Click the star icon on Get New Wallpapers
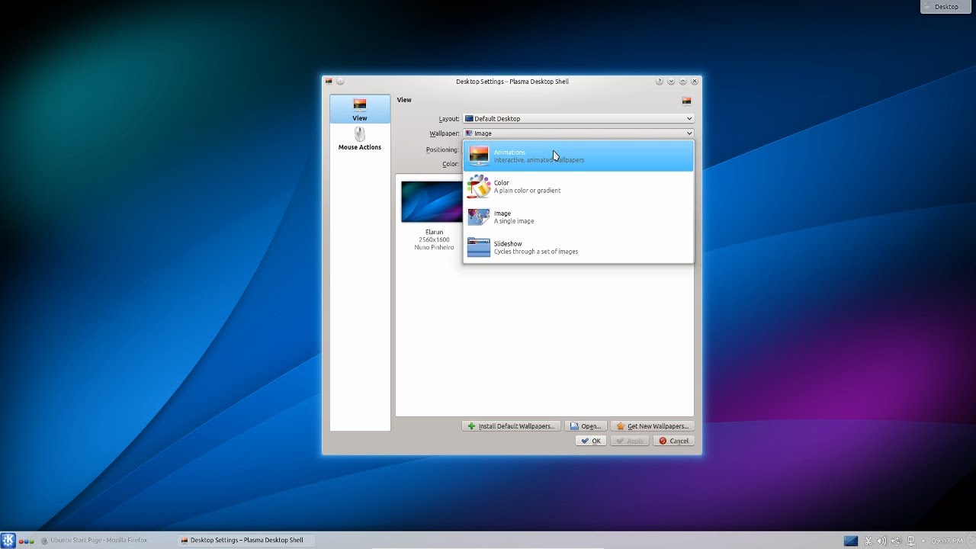 621,426
